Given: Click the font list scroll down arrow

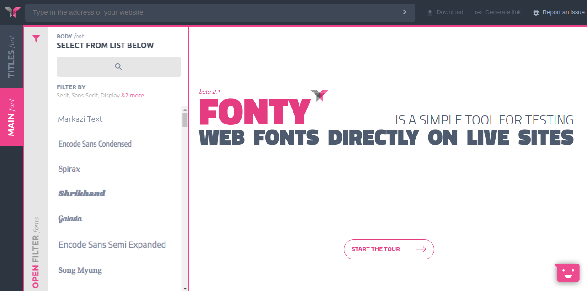Looking at the screenshot, I should tap(185, 288).
